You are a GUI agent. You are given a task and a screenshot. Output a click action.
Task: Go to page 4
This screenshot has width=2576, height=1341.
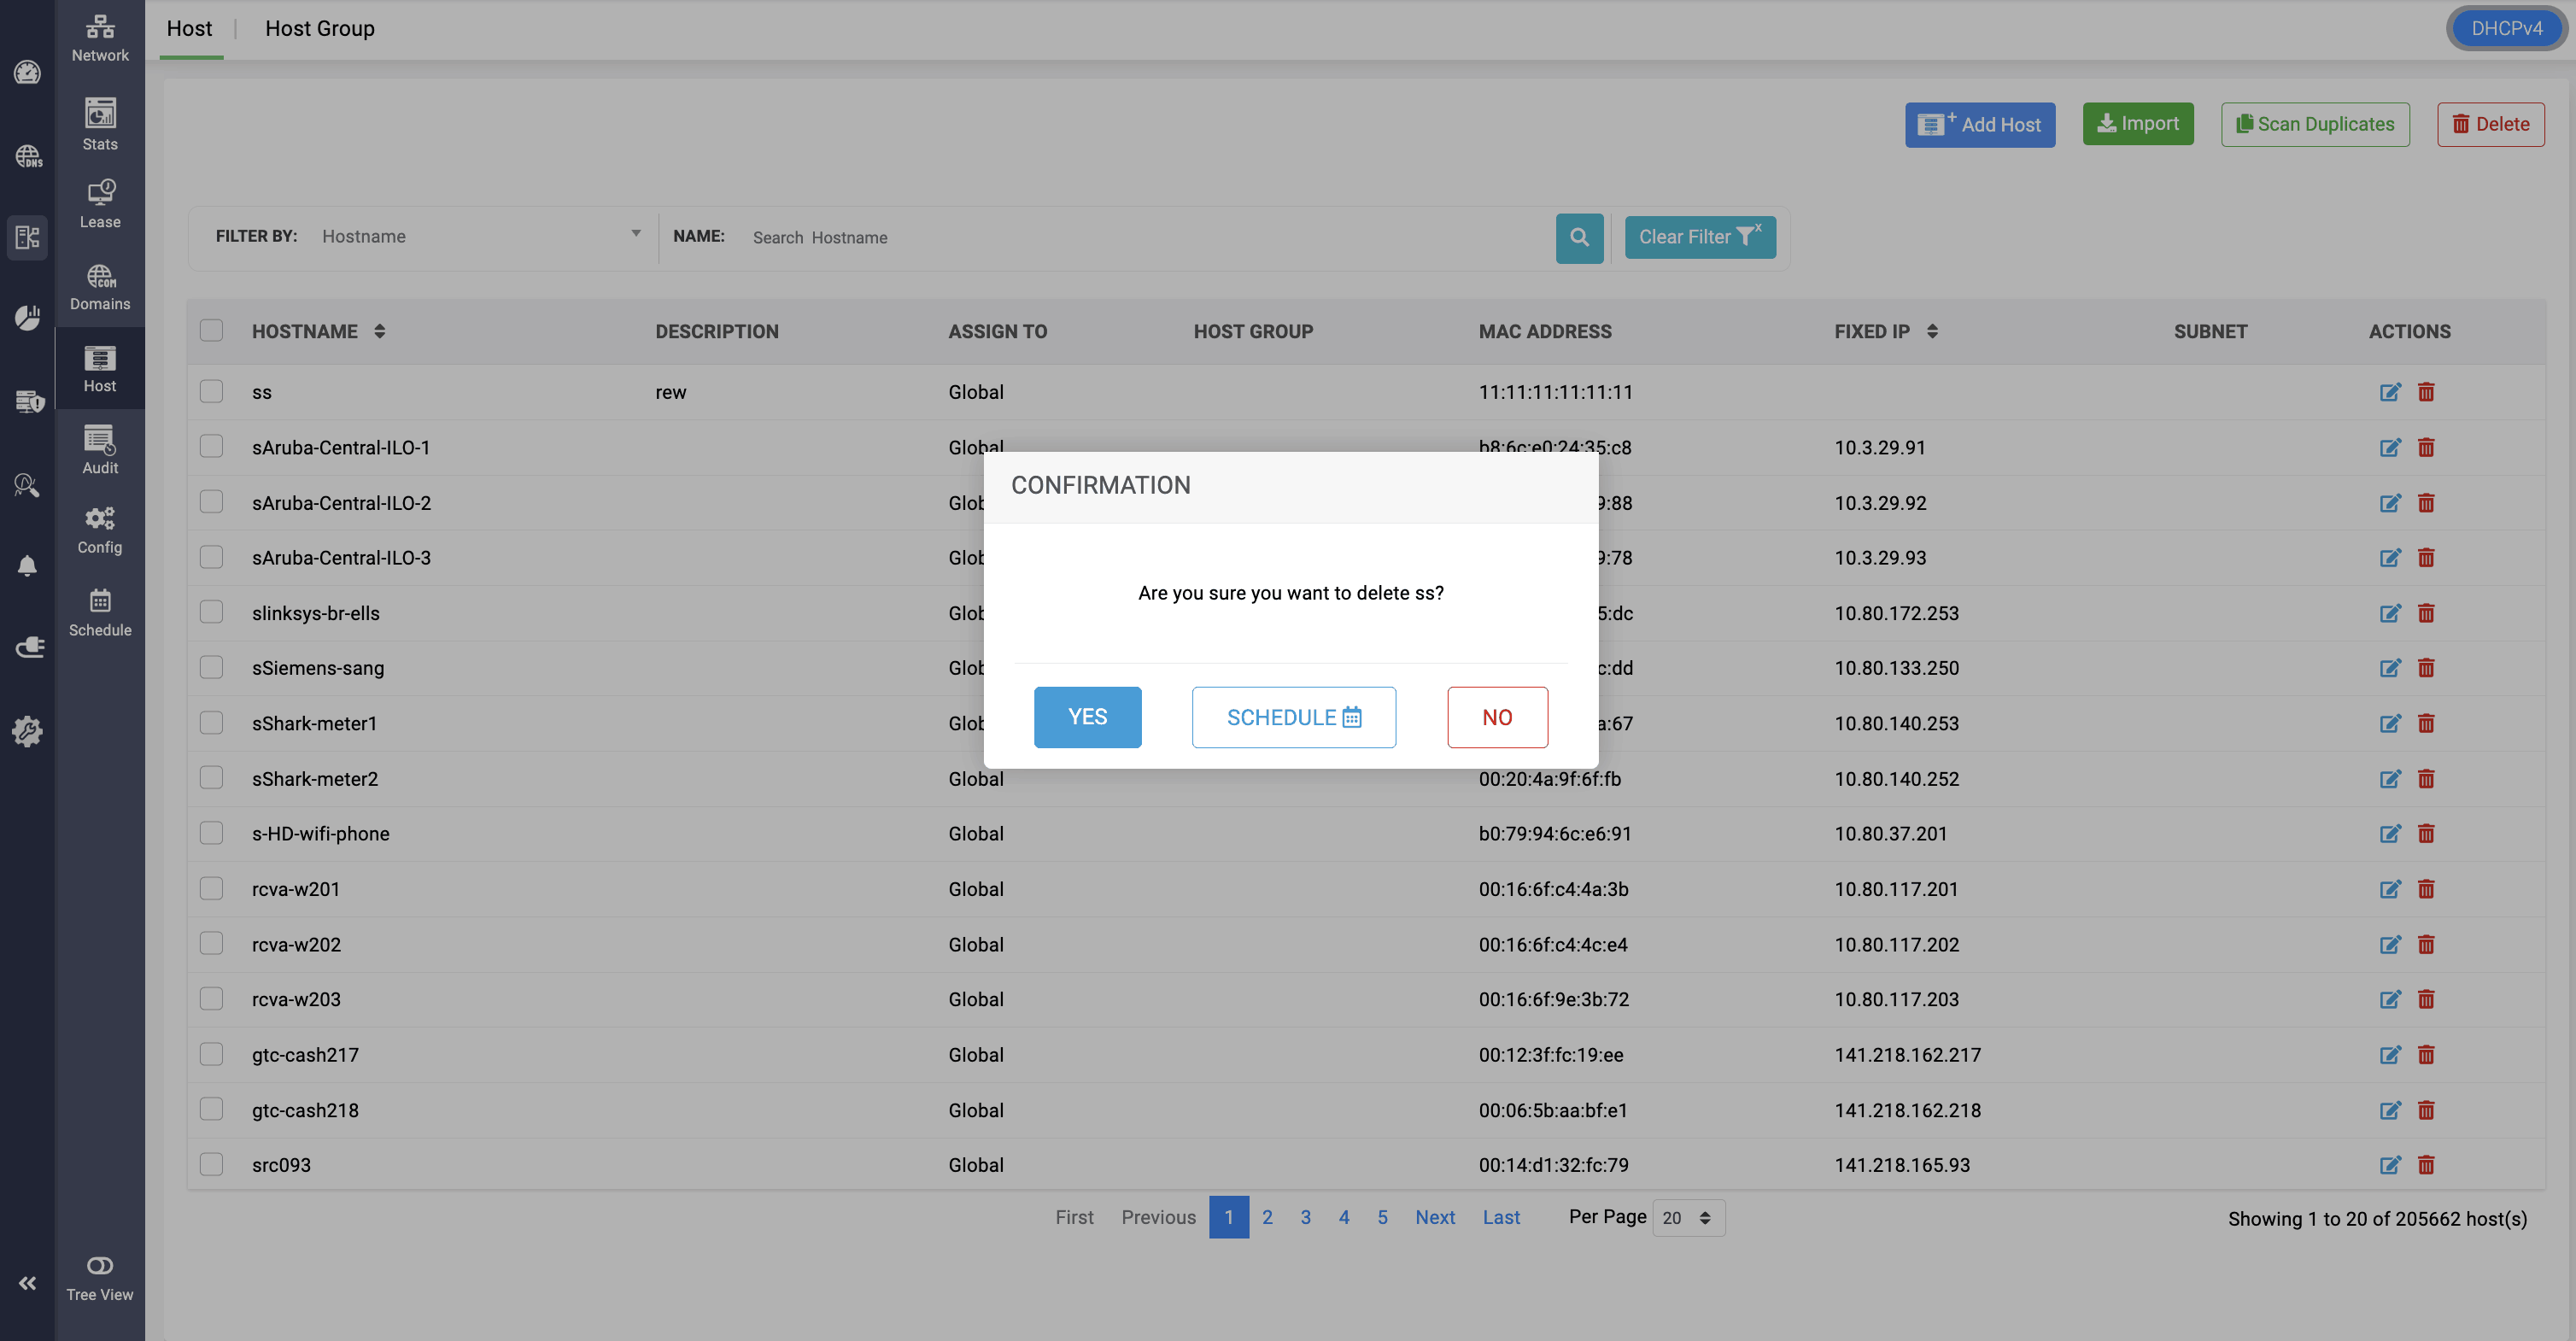click(1344, 1217)
